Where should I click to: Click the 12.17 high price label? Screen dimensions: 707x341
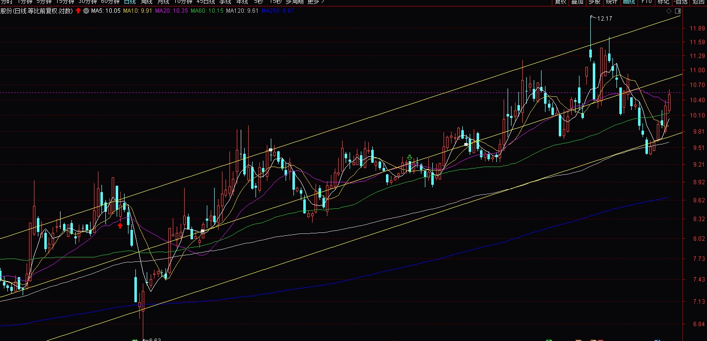tap(604, 19)
